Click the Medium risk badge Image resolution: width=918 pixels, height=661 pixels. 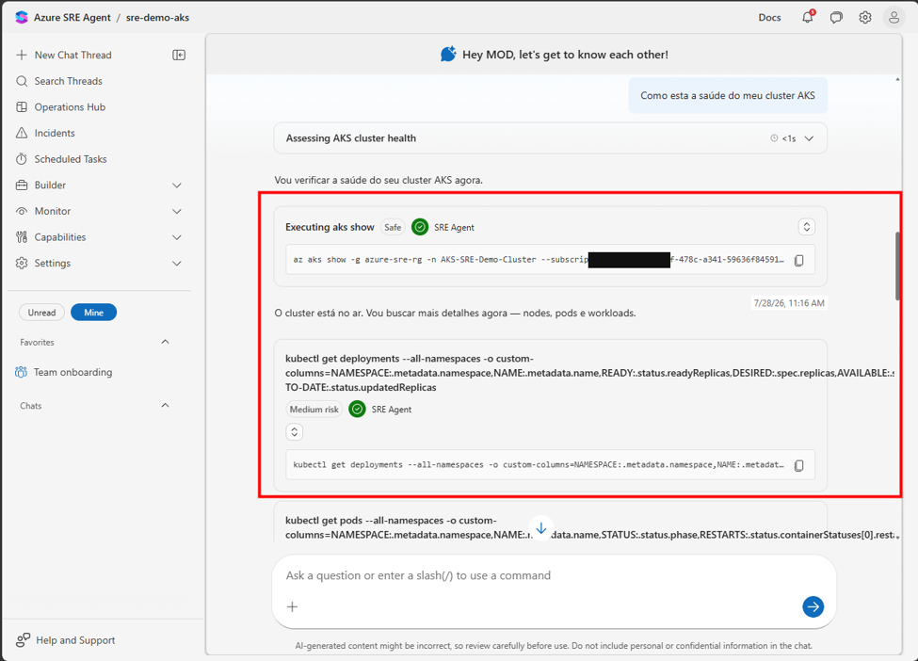(x=314, y=410)
